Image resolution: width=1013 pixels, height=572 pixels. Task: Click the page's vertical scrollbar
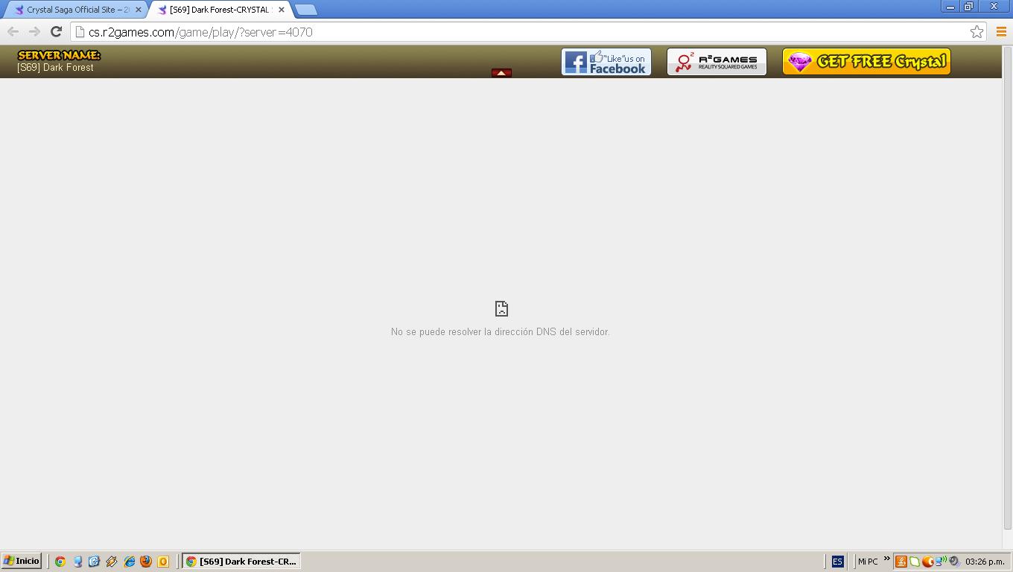[x=1007, y=298]
